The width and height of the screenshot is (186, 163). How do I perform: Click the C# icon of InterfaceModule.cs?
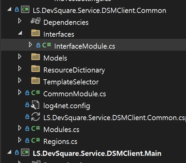tap(47, 45)
